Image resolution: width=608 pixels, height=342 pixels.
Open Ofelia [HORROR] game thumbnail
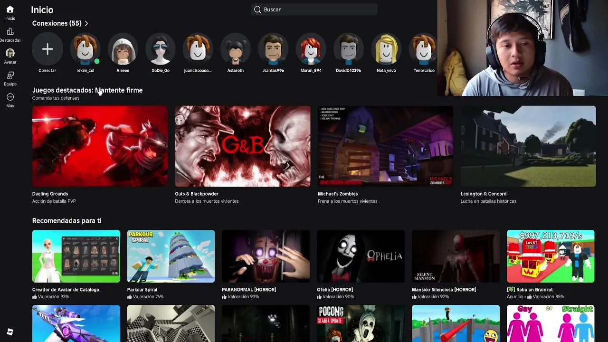pyautogui.click(x=361, y=256)
